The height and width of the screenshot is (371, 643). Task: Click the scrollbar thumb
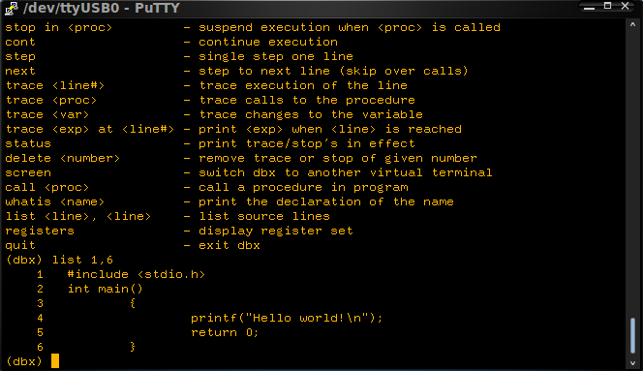pos(632,335)
